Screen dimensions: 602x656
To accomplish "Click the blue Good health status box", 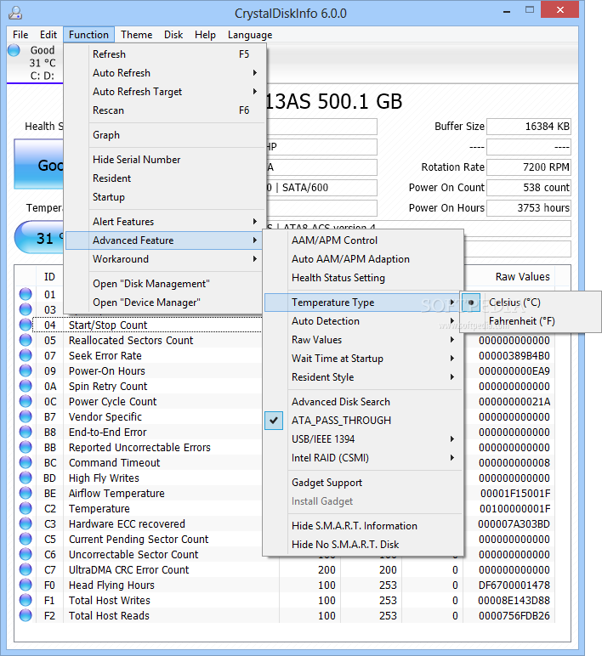I will [x=39, y=164].
